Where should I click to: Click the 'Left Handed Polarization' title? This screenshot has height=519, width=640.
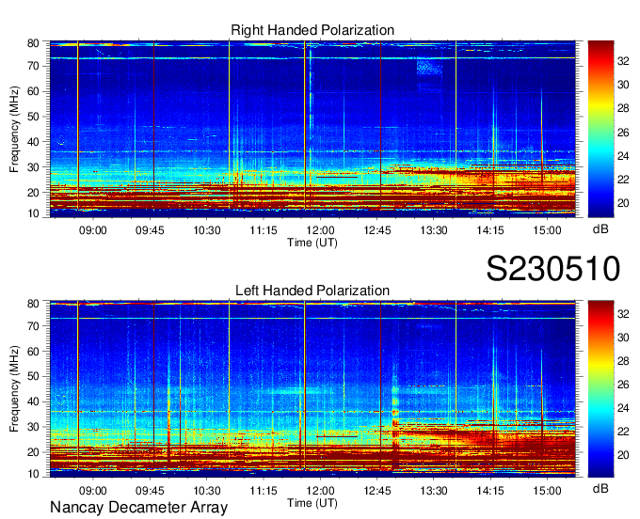coord(312,291)
